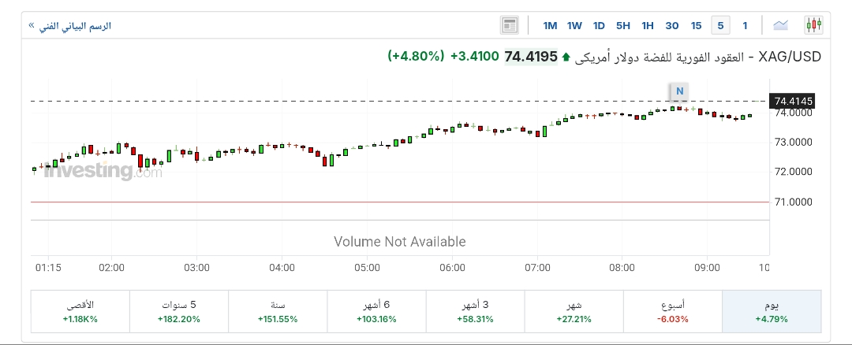Select the يوم performance tab
The height and width of the screenshot is (345, 852).
pyautogui.click(x=772, y=311)
